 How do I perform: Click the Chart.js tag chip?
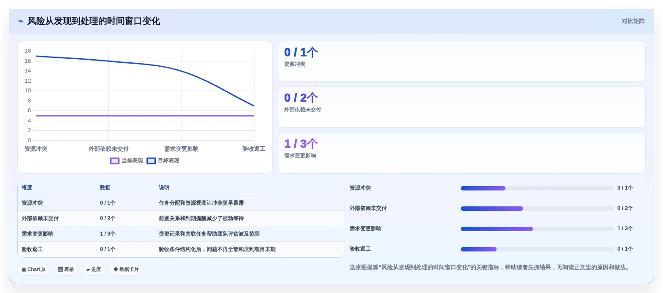pyautogui.click(x=34, y=269)
